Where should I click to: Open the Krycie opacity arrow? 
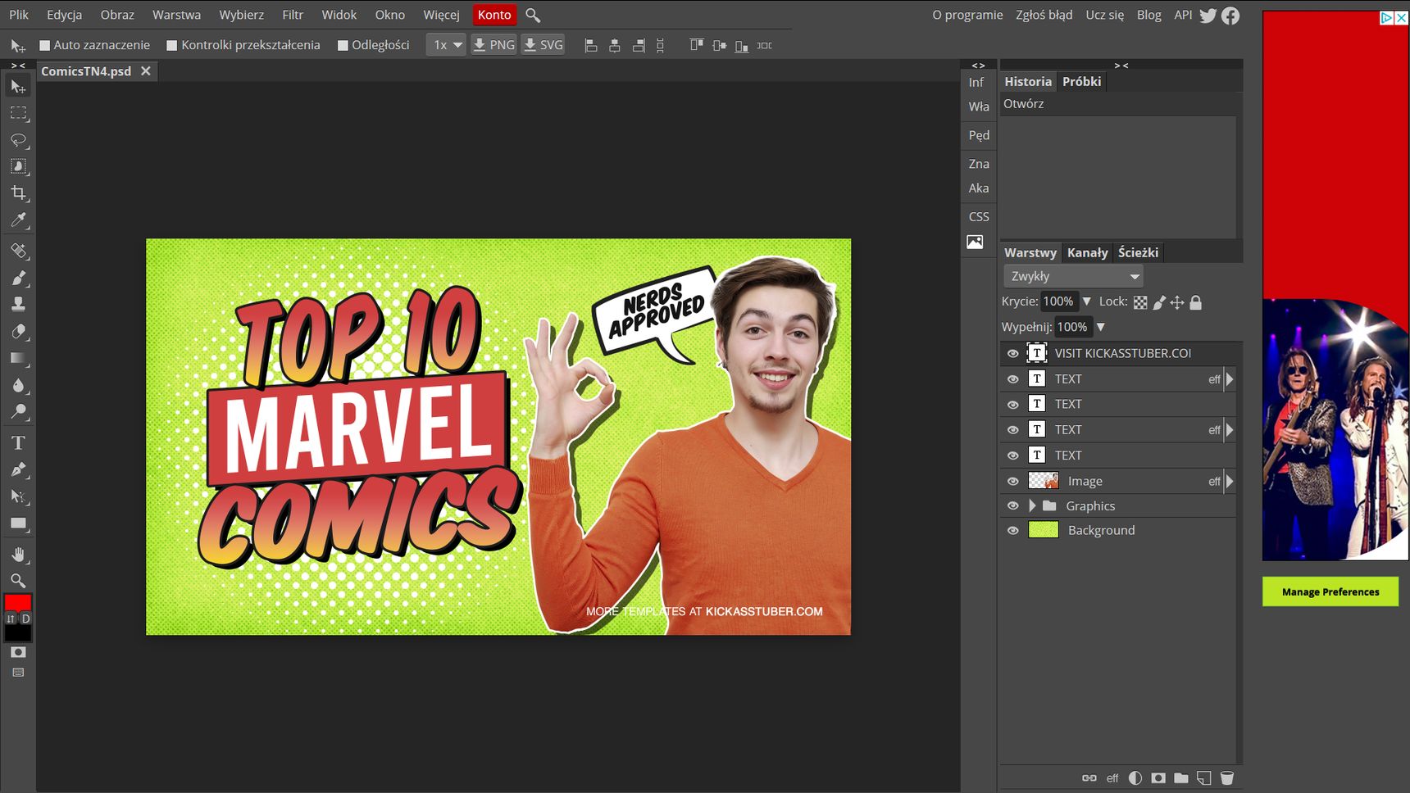(x=1087, y=301)
